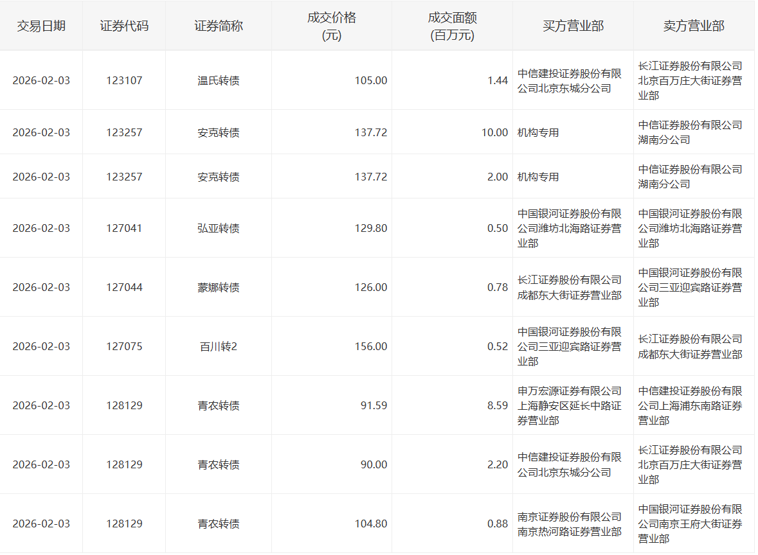Select the 蒙娜转债 security name

click(219, 288)
